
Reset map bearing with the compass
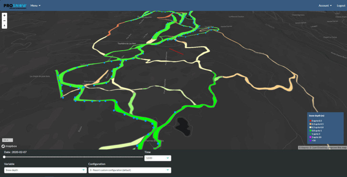pyautogui.click(x=4, y=26)
